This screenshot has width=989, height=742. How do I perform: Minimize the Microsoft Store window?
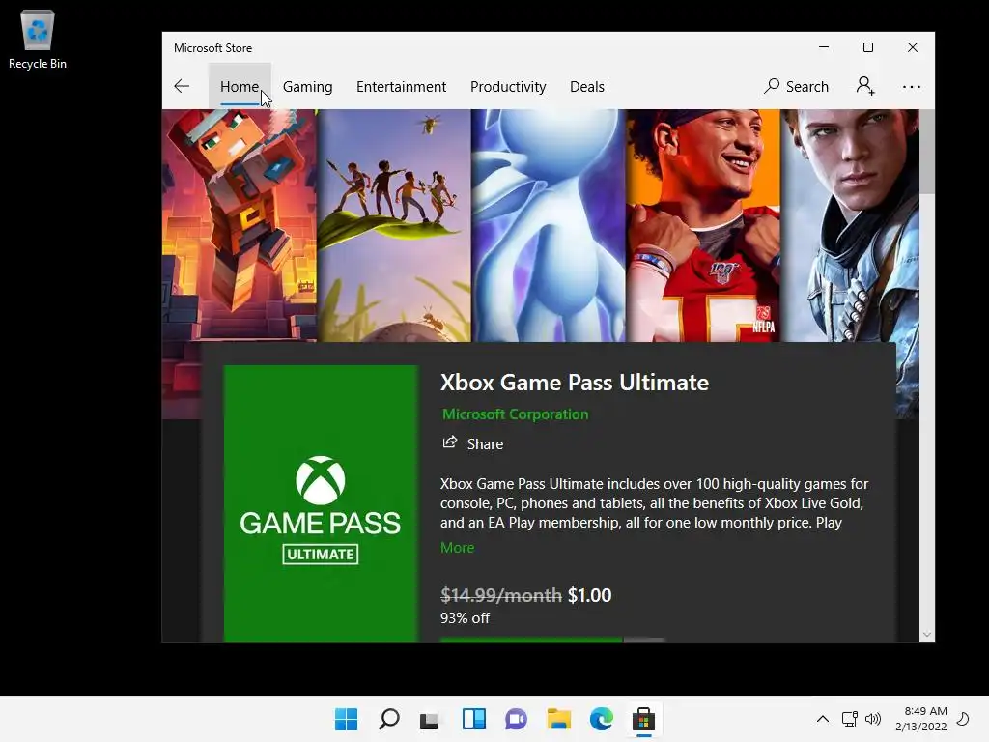[x=824, y=47]
